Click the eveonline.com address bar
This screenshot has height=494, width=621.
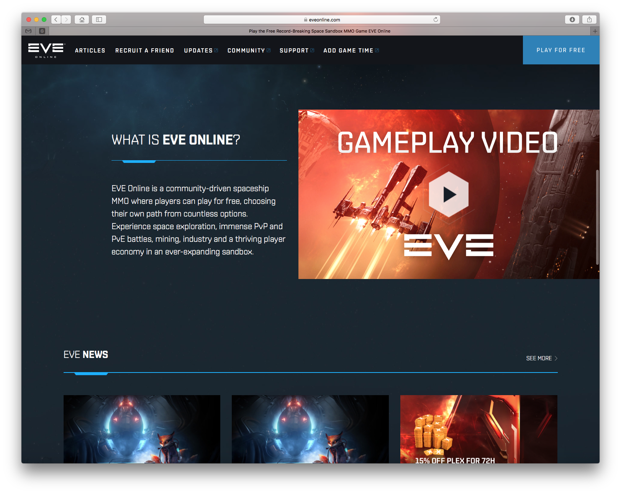point(322,20)
